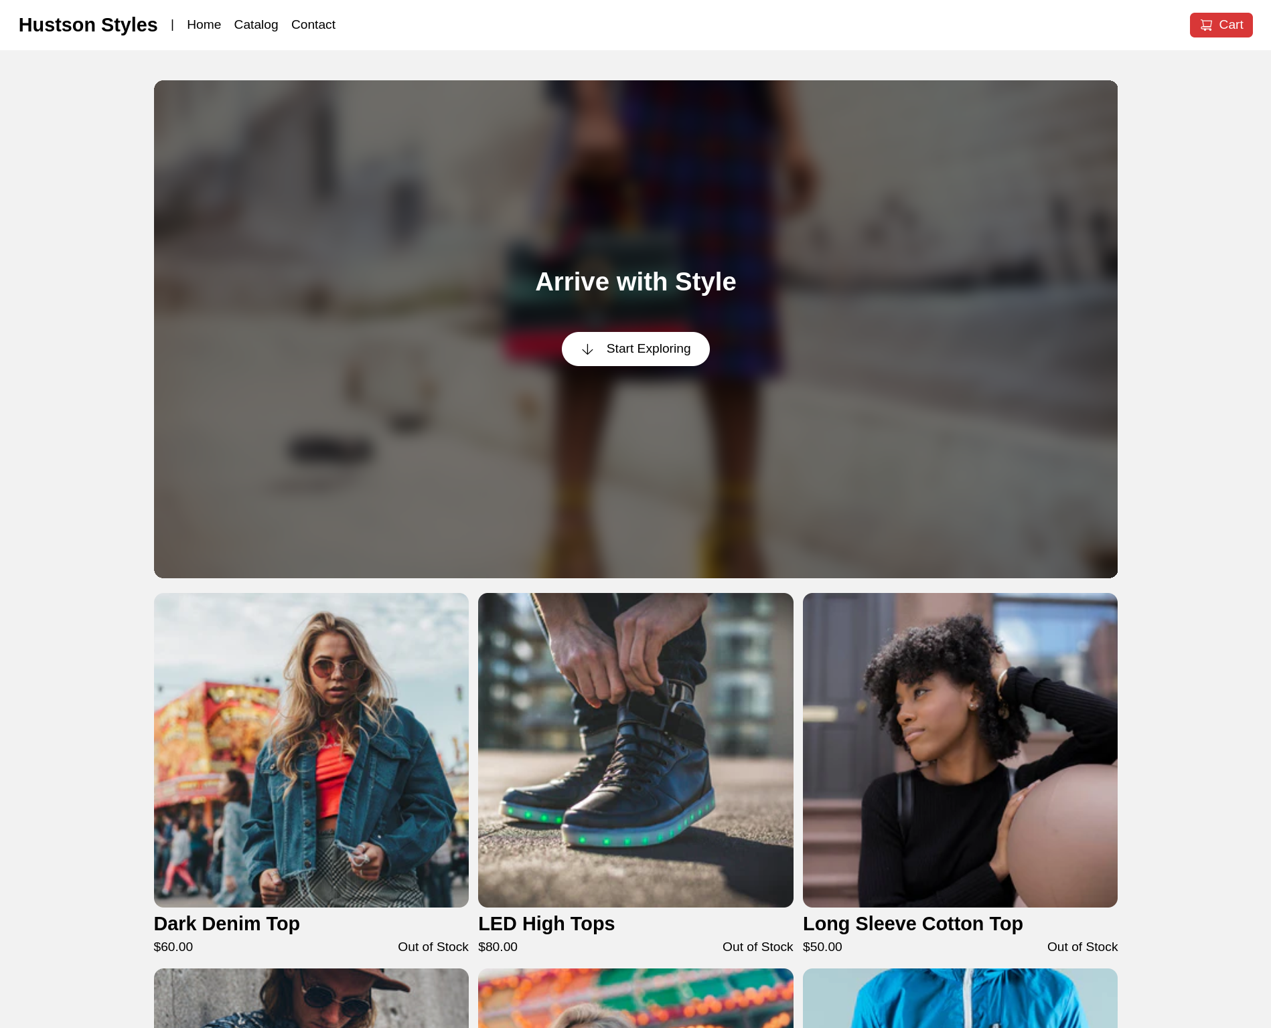
Task: Select the LED High Tops title
Action: point(546,924)
